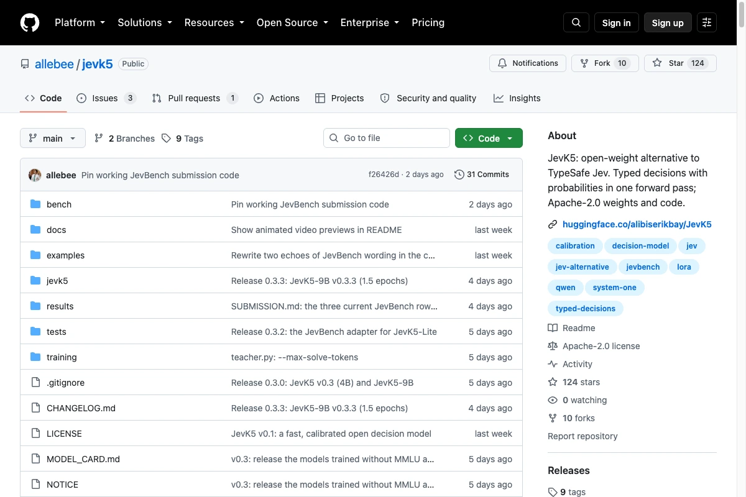Click the MODEL_CARD.md file icon
Image resolution: width=746 pixels, height=497 pixels.
[x=35, y=459]
